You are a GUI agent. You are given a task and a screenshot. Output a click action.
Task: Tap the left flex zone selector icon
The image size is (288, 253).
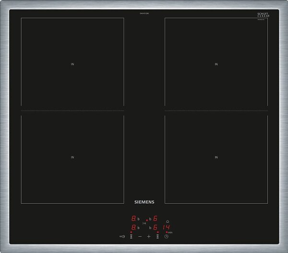(131, 237)
